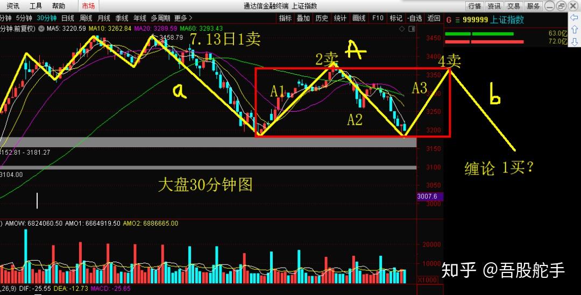Screen dimensions: 581x295
Task: Click the 72.0亿 red volume bar value
Action: click(x=558, y=41)
